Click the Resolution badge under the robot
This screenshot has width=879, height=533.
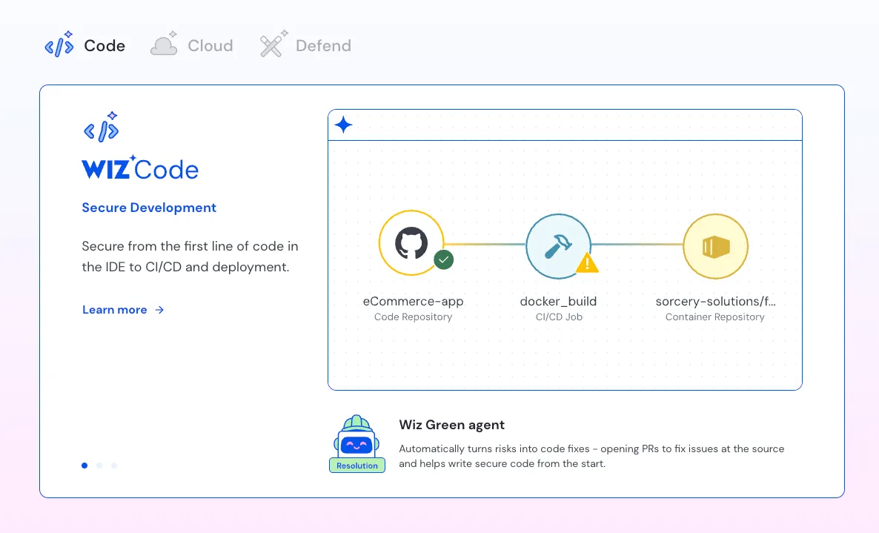click(x=357, y=466)
